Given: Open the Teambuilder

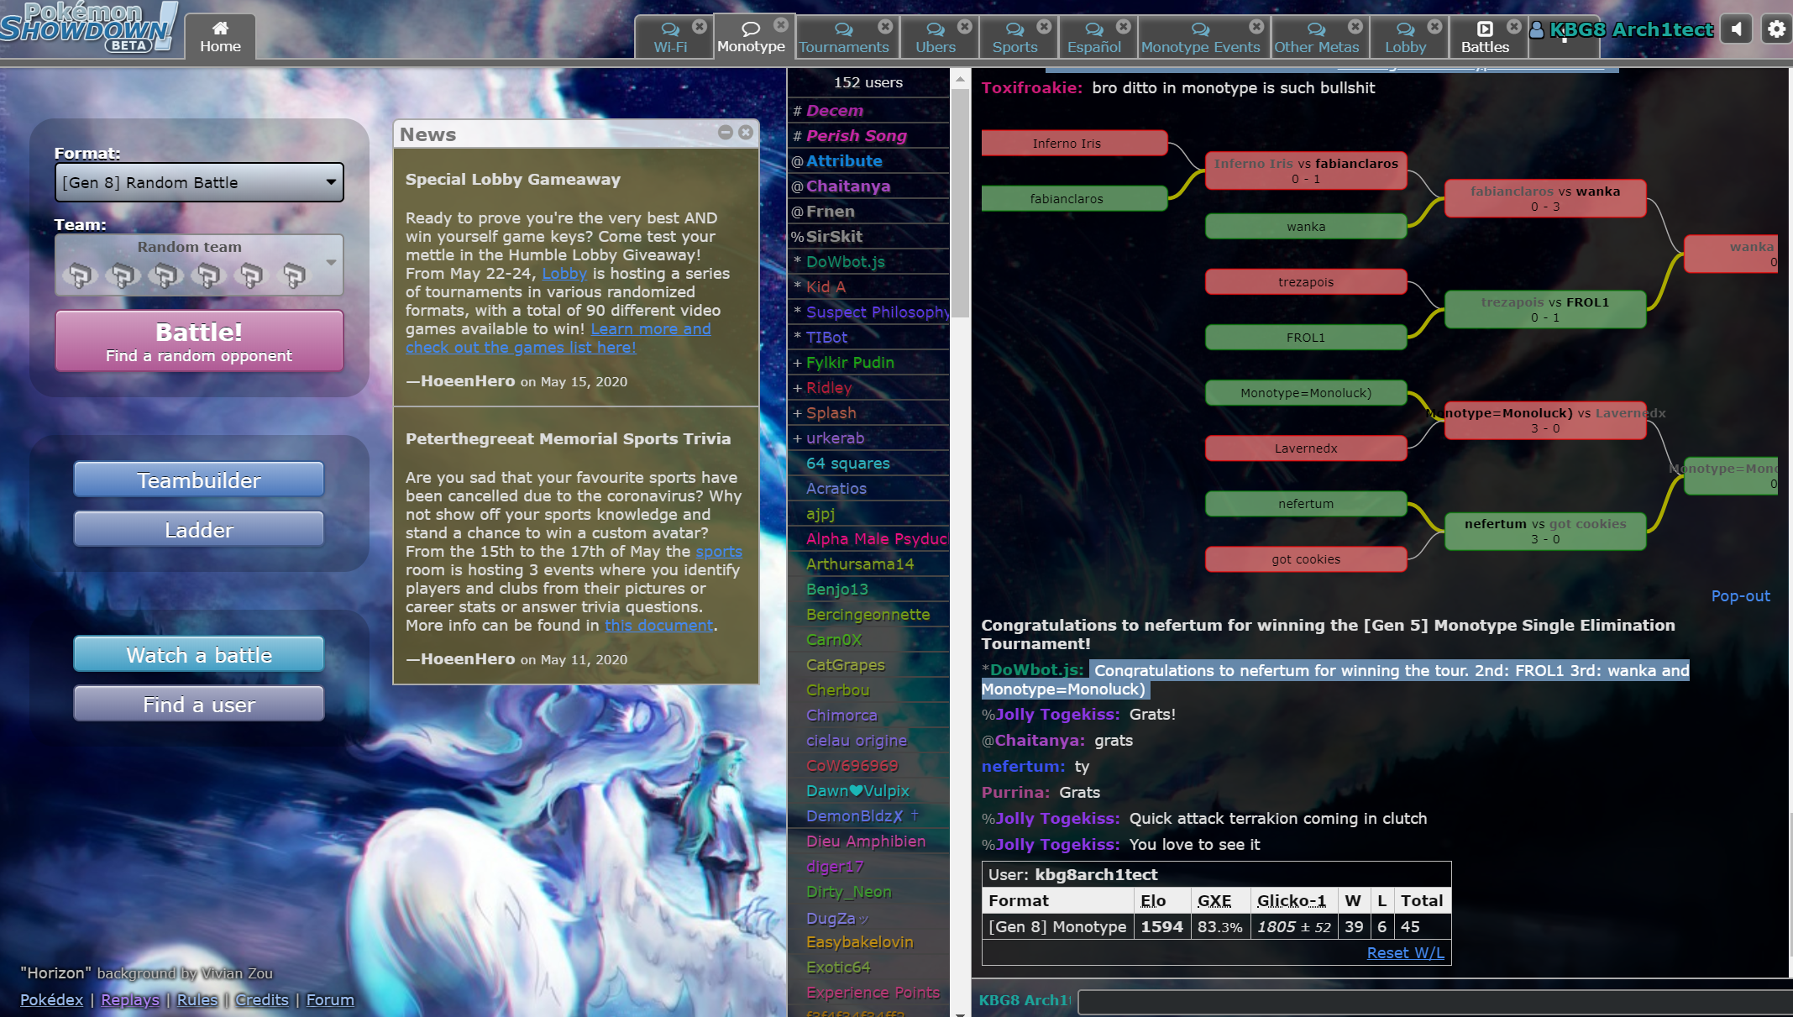Looking at the screenshot, I should (x=199, y=480).
